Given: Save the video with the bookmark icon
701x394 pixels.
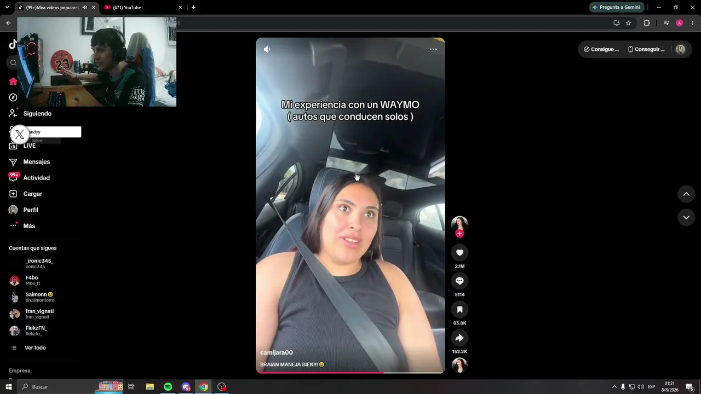Looking at the screenshot, I should pos(459,309).
